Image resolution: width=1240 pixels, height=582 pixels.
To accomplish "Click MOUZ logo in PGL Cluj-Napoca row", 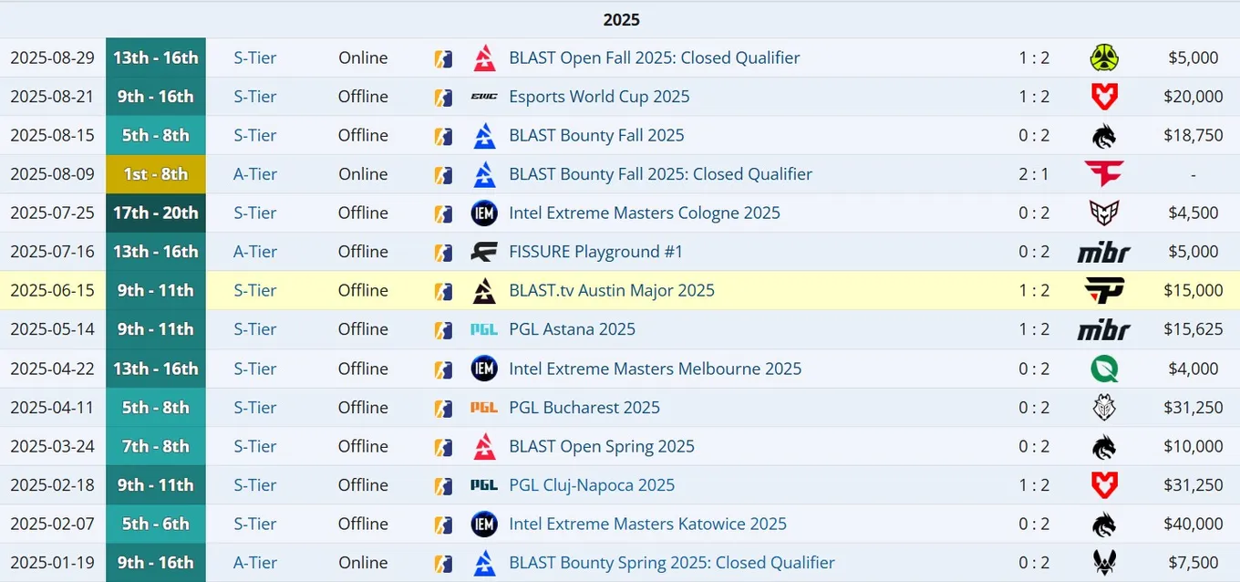I will click(1104, 484).
